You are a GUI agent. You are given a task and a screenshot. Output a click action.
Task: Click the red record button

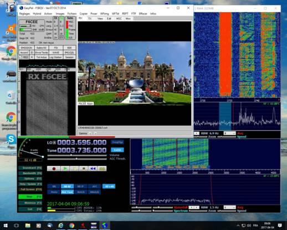[x=54, y=168]
